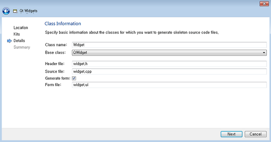This screenshot has width=271, height=142.
Task: Click the Class Information heading
Action: click(63, 24)
